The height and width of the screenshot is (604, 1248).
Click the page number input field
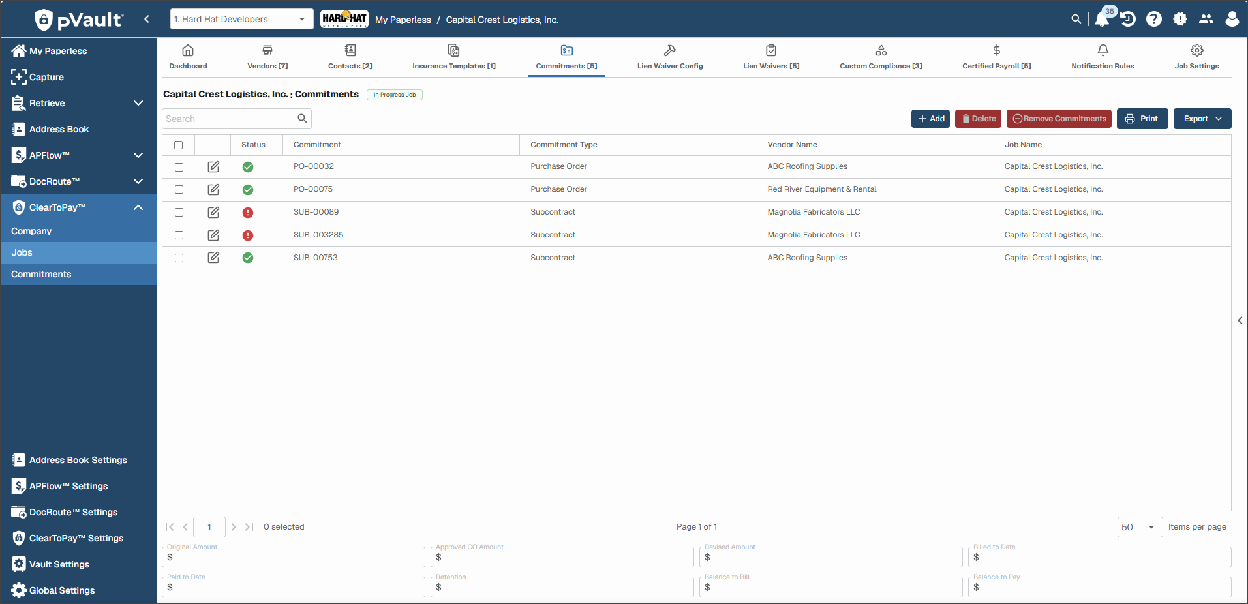209,527
